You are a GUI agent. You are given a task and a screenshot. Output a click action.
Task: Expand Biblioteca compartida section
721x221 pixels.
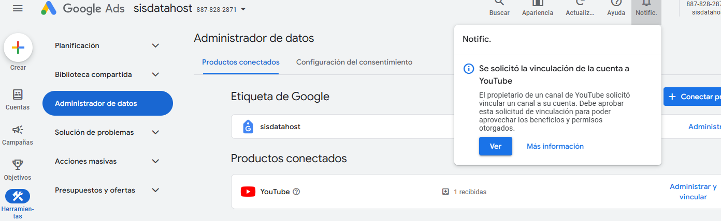155,74
